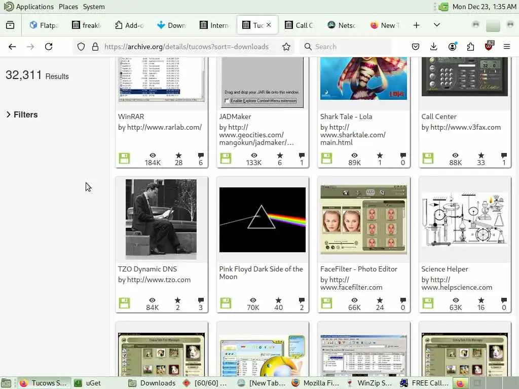Switch to uGet in the taskbar
Image resolution: width=519 pixels, height=389 pixels.
88,383
